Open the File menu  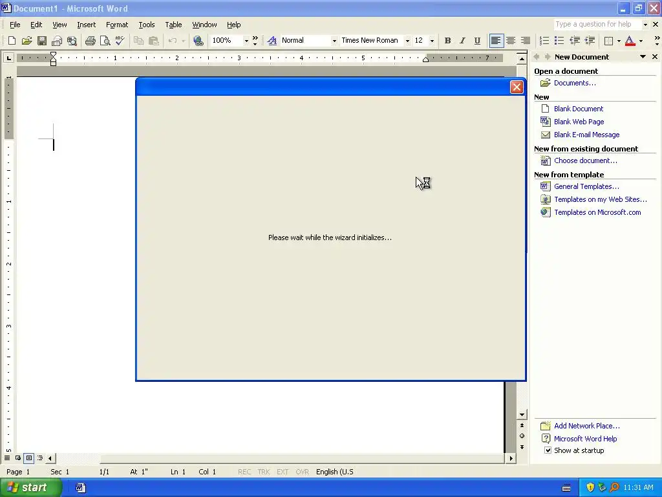coord(15,25)
